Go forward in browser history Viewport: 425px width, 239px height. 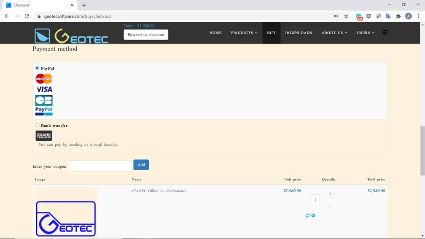pyautogui.click(x=17, y=16)
